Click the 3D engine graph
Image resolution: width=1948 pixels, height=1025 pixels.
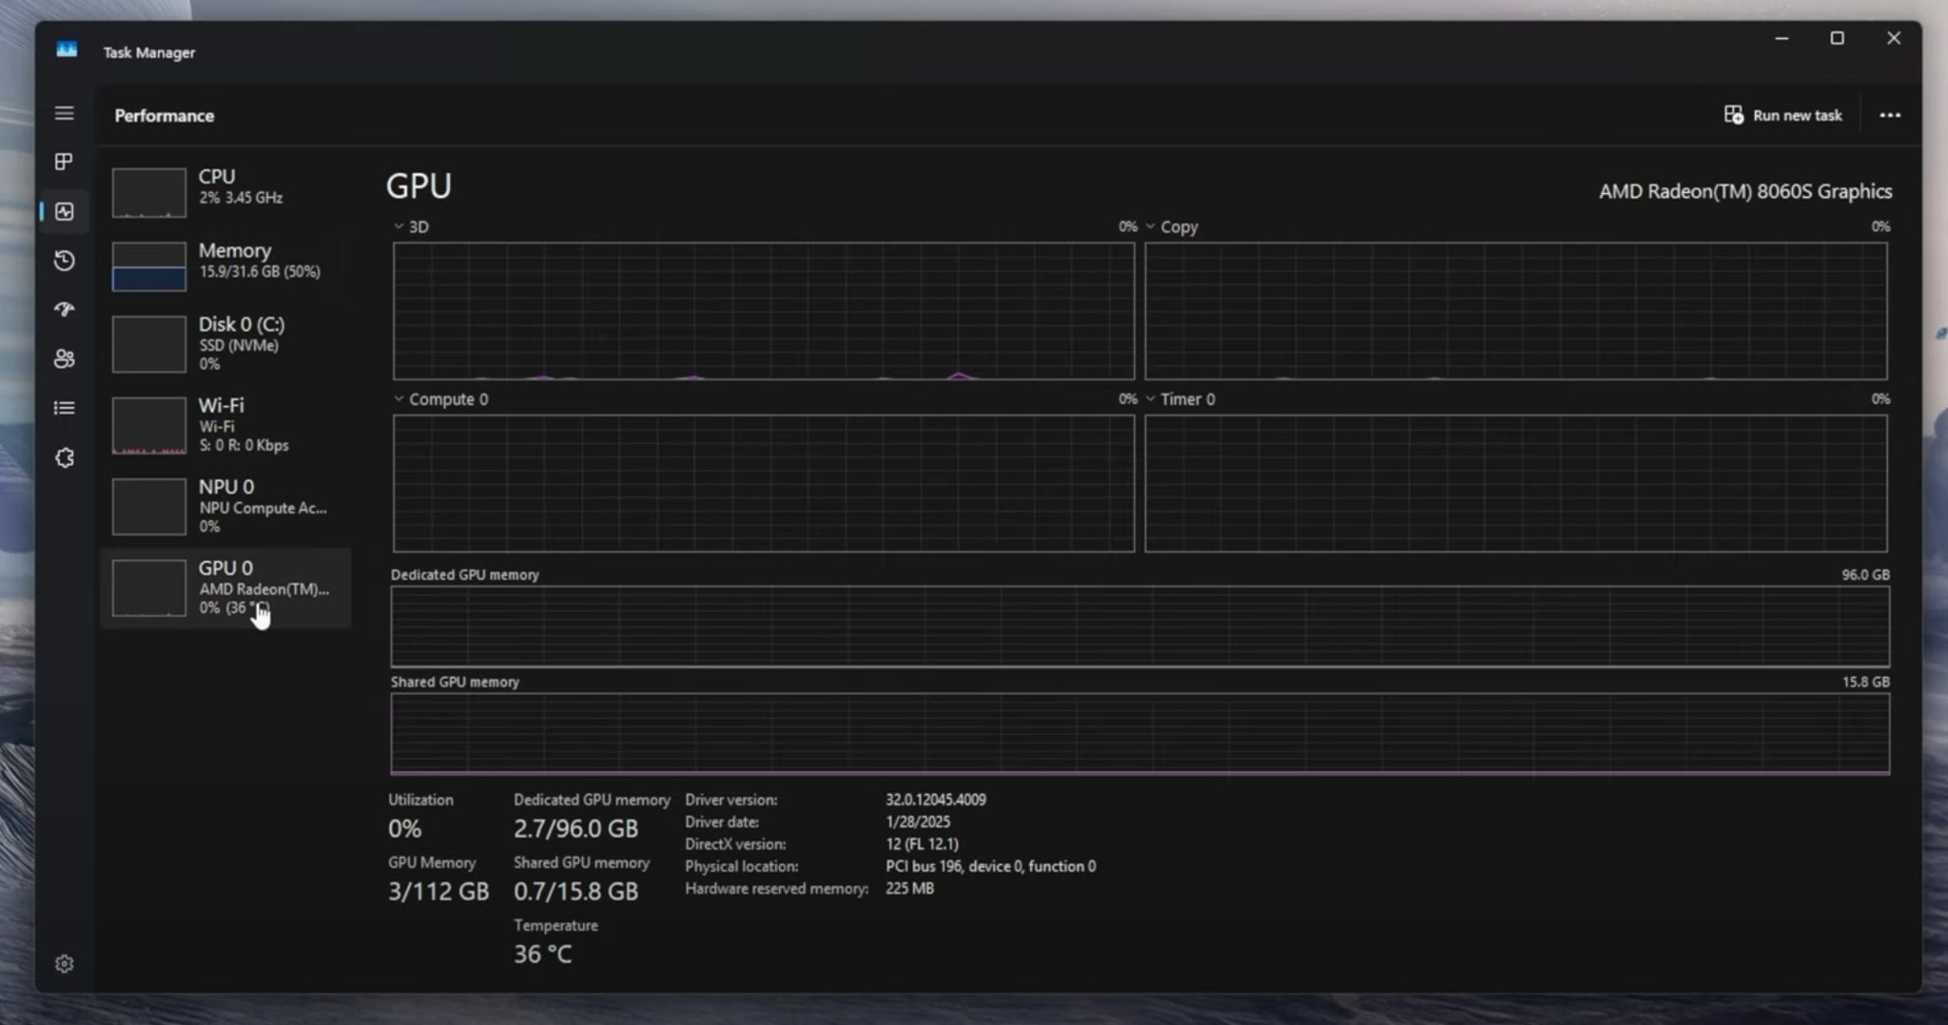(x=764, y=311)
